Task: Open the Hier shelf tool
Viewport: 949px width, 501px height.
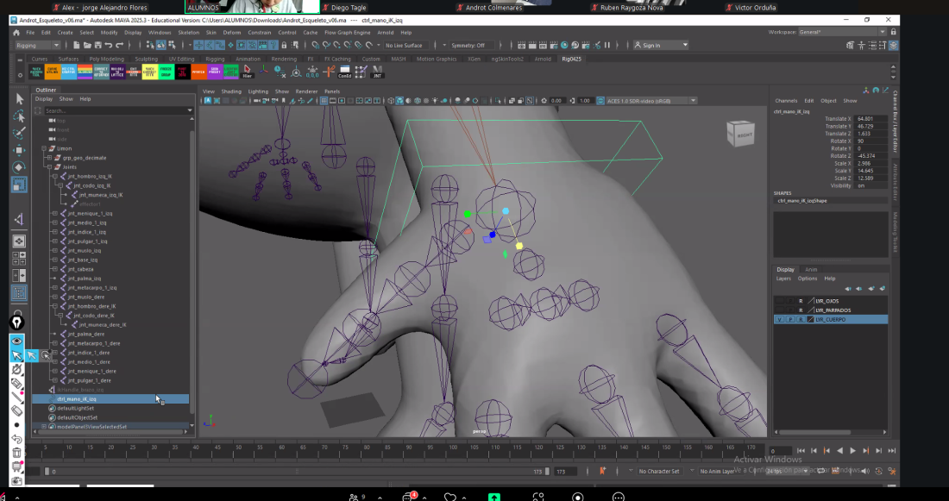Action: point(248,72)
